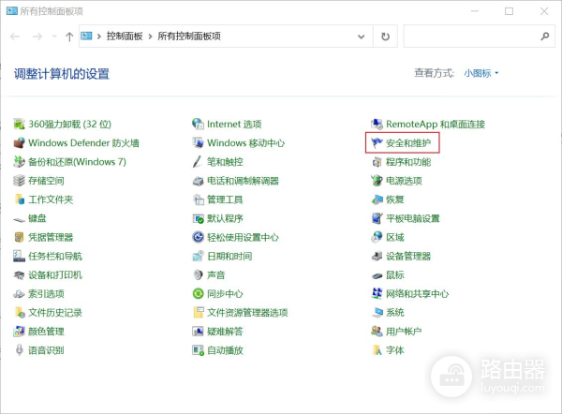Expand chevron before 控制面板 in address bar
The width and height of the screenshot is (562, 414).
[99, 37]
